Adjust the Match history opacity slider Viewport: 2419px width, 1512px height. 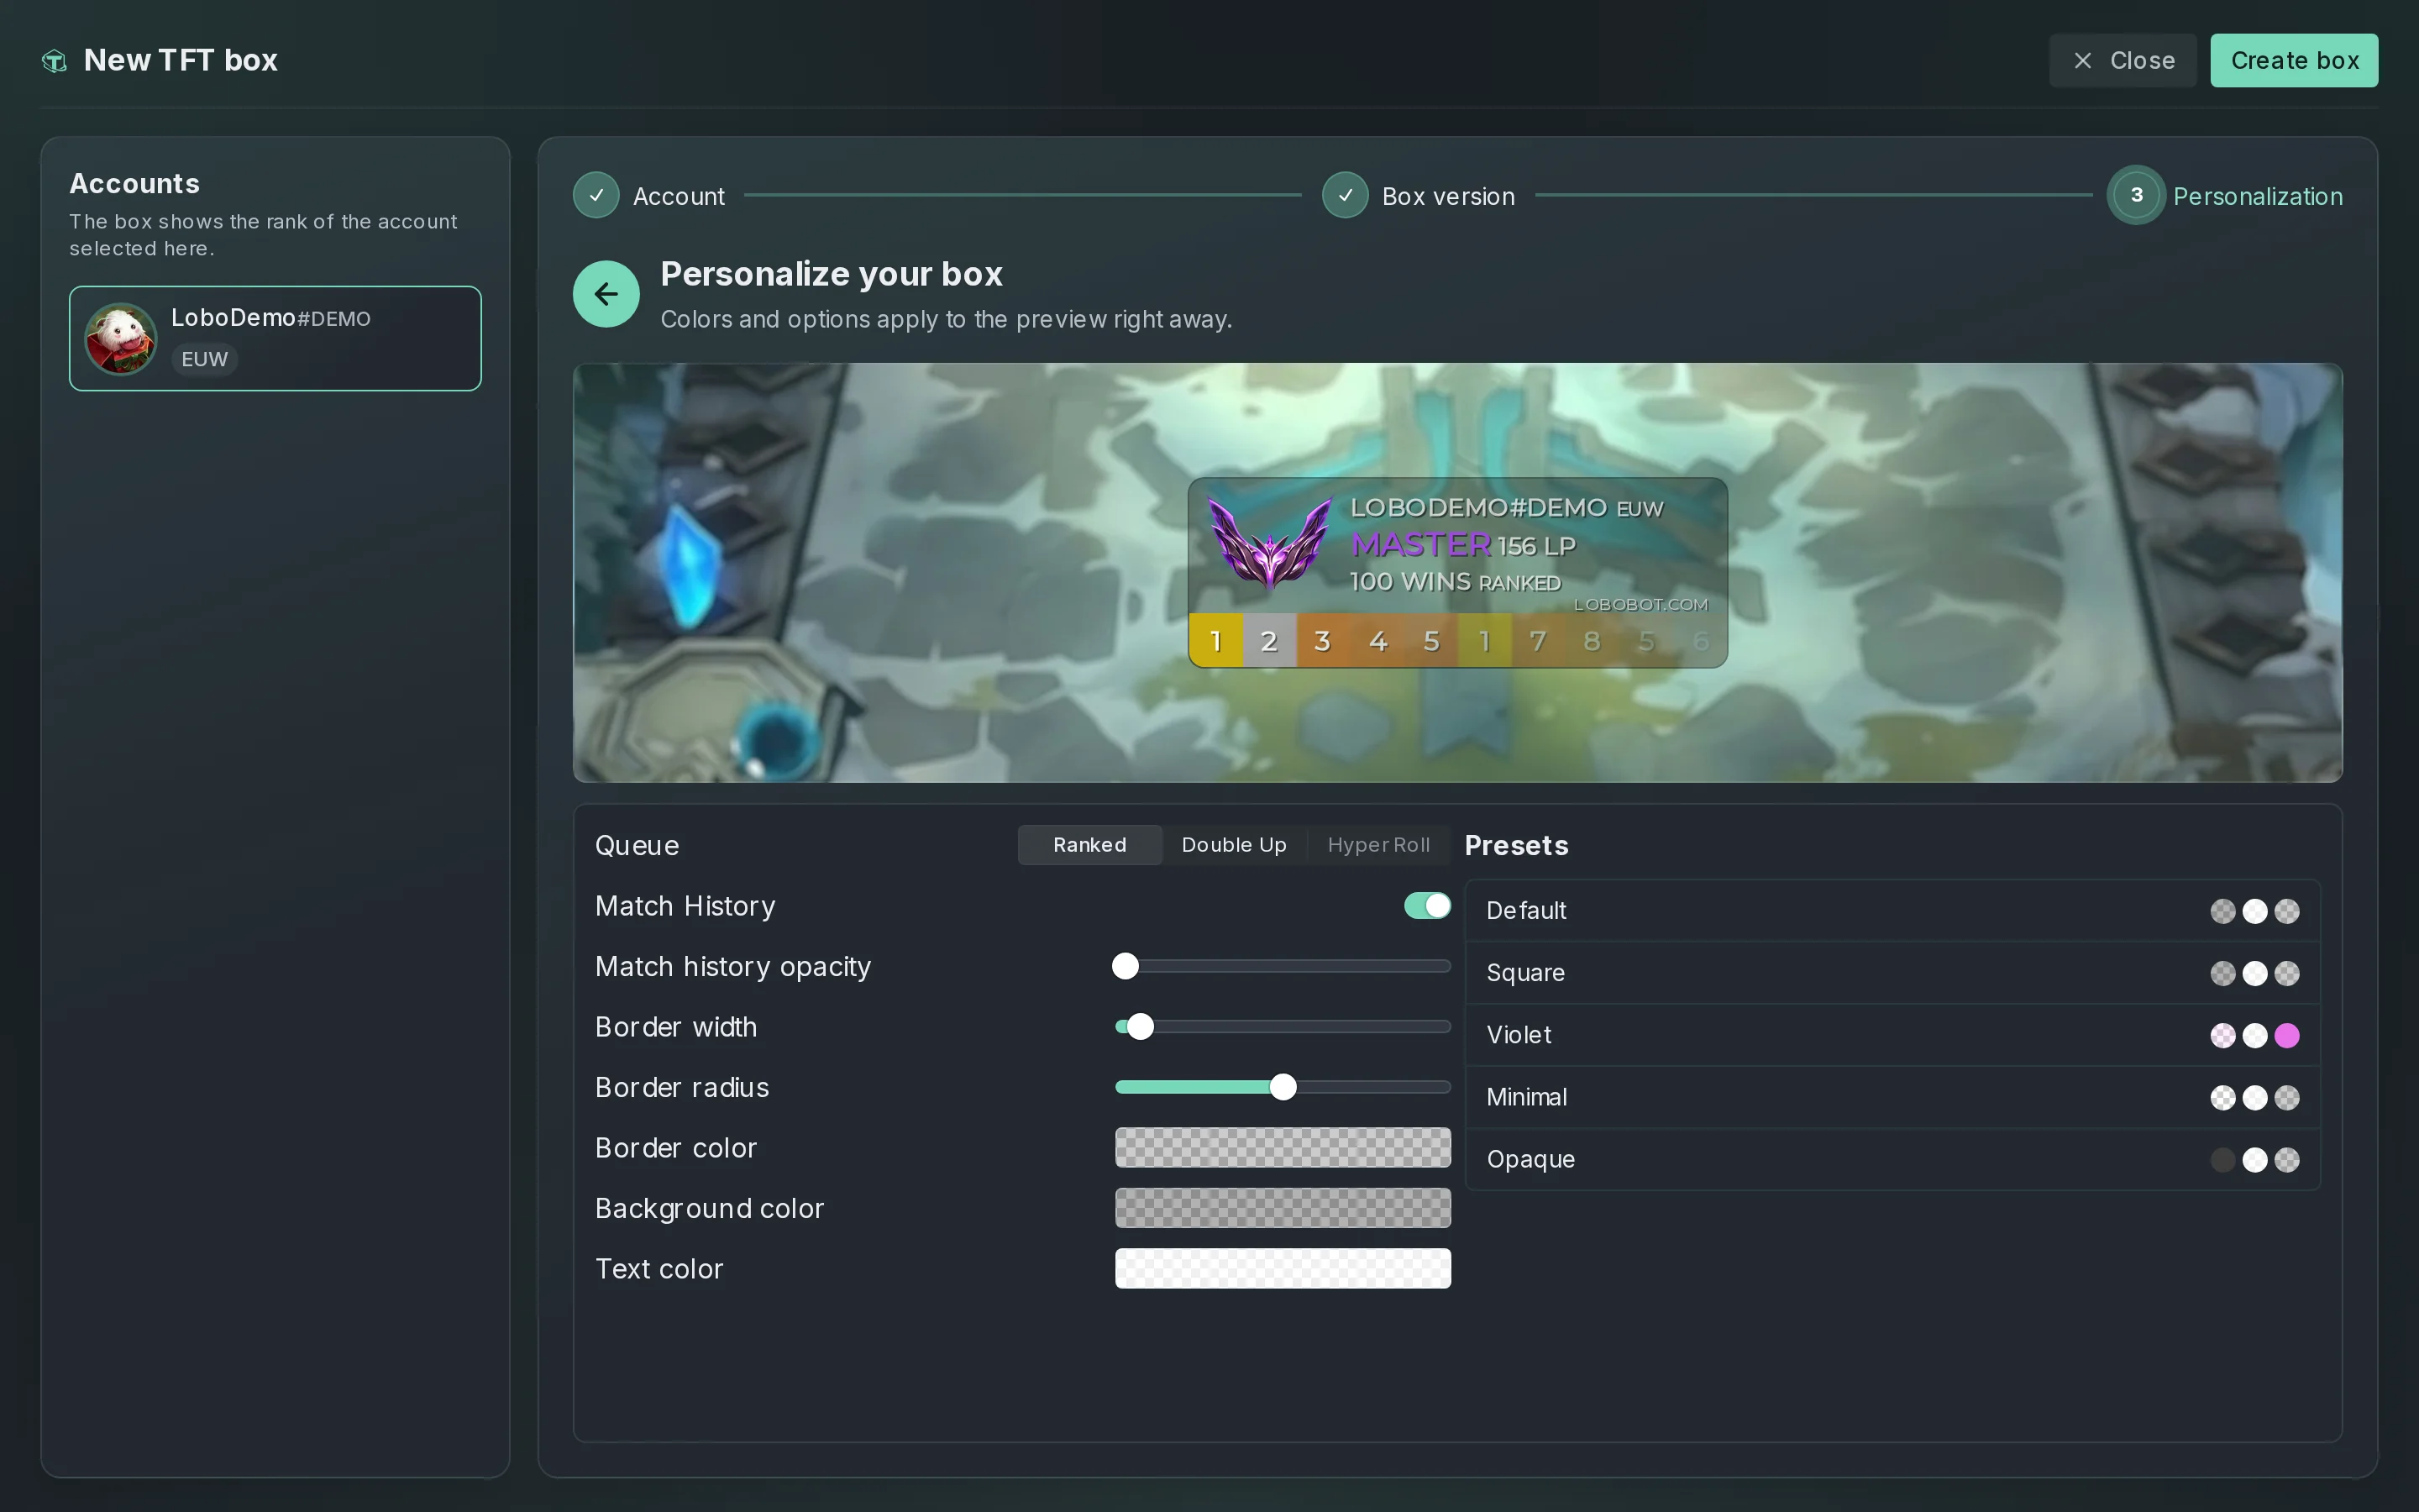click(x=1283, y=966)
